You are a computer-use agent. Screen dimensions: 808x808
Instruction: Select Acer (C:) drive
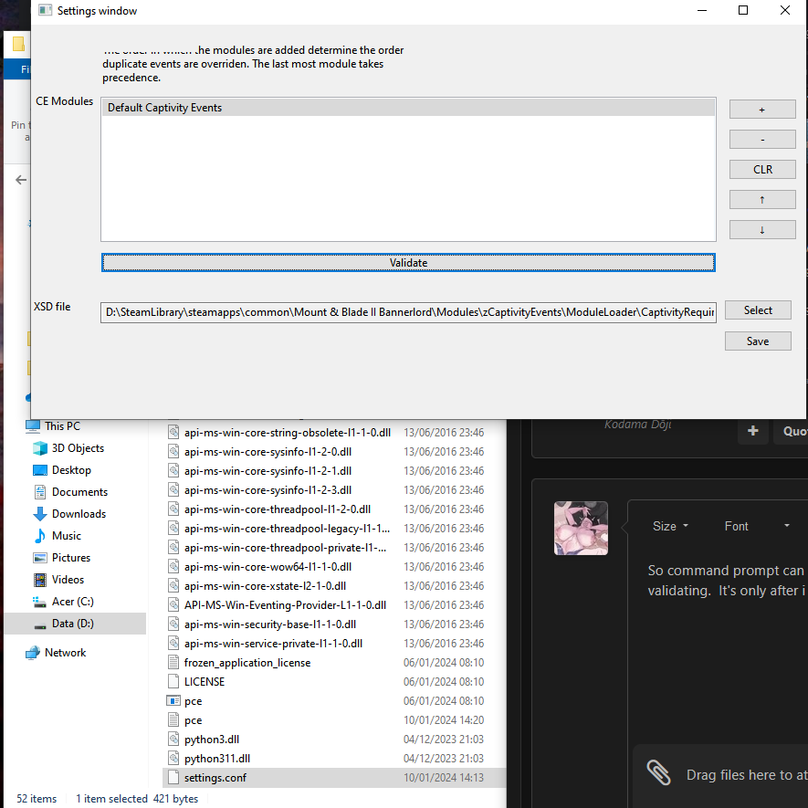pyautogui.click(x=72, y=602)
